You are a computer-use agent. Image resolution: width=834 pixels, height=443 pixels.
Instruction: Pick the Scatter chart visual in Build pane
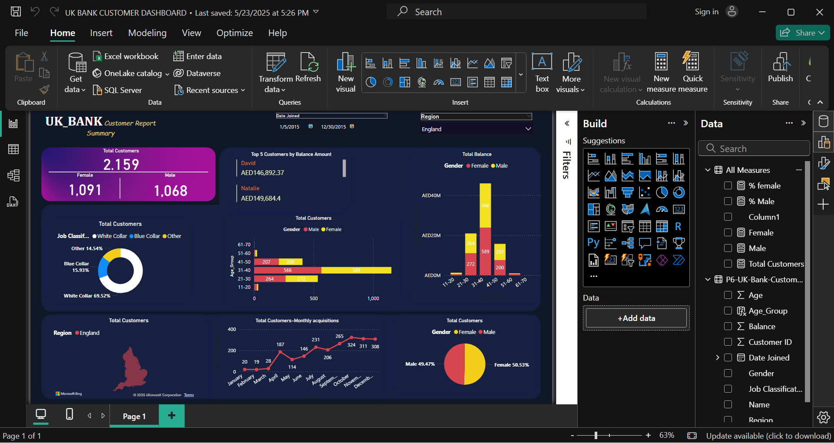(645, 192)
